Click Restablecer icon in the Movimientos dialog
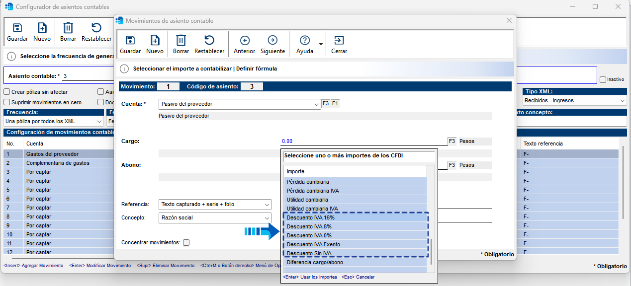 tap(209, 41)
